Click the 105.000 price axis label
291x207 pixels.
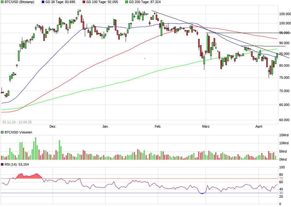point(285,14)
